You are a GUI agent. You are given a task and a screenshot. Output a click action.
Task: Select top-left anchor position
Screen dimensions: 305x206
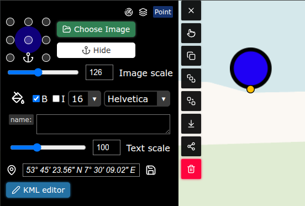click(10, 22)
